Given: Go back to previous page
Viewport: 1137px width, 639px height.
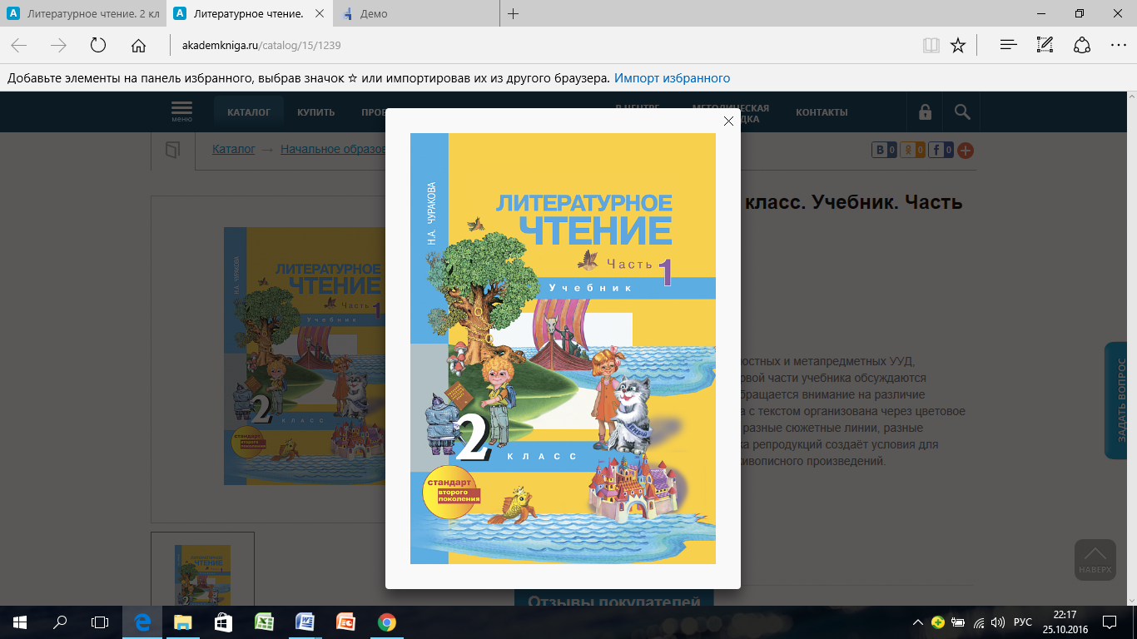Looking at the screenshot, I should pyautogui.click(x=19, y=46).
